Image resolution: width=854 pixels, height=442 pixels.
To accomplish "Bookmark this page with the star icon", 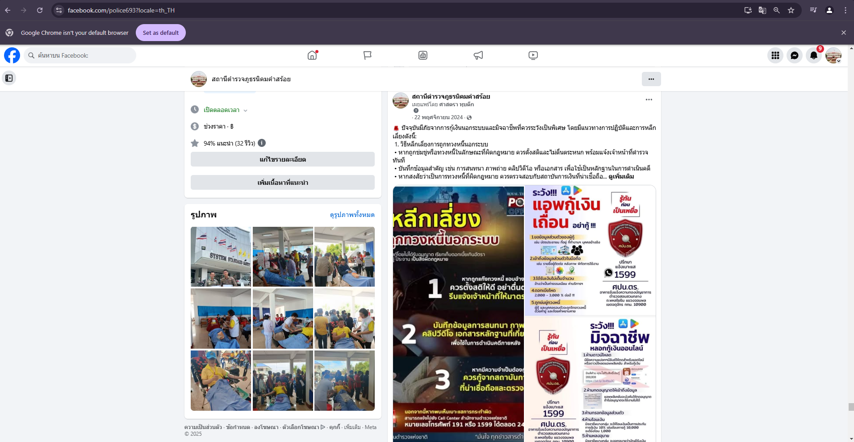I will [791, 10].
